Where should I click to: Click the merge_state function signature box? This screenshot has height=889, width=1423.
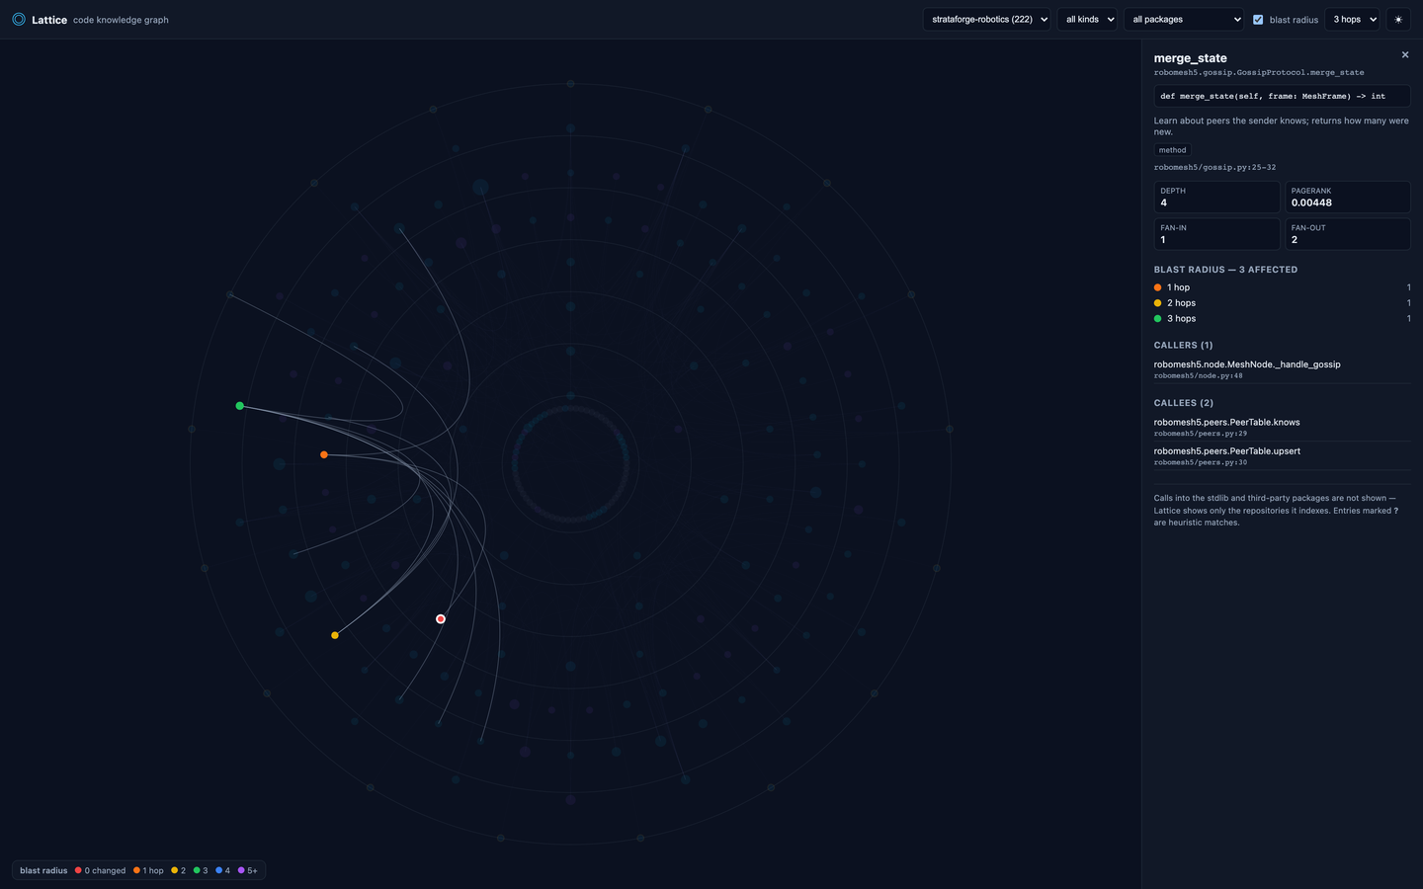pos(1282,96)
